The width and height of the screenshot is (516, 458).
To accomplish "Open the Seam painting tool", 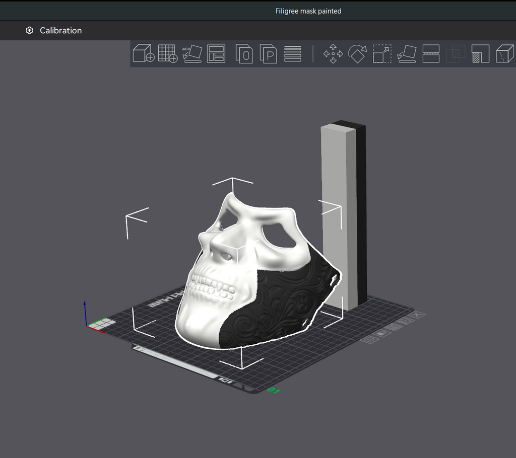I will [504, 53].
